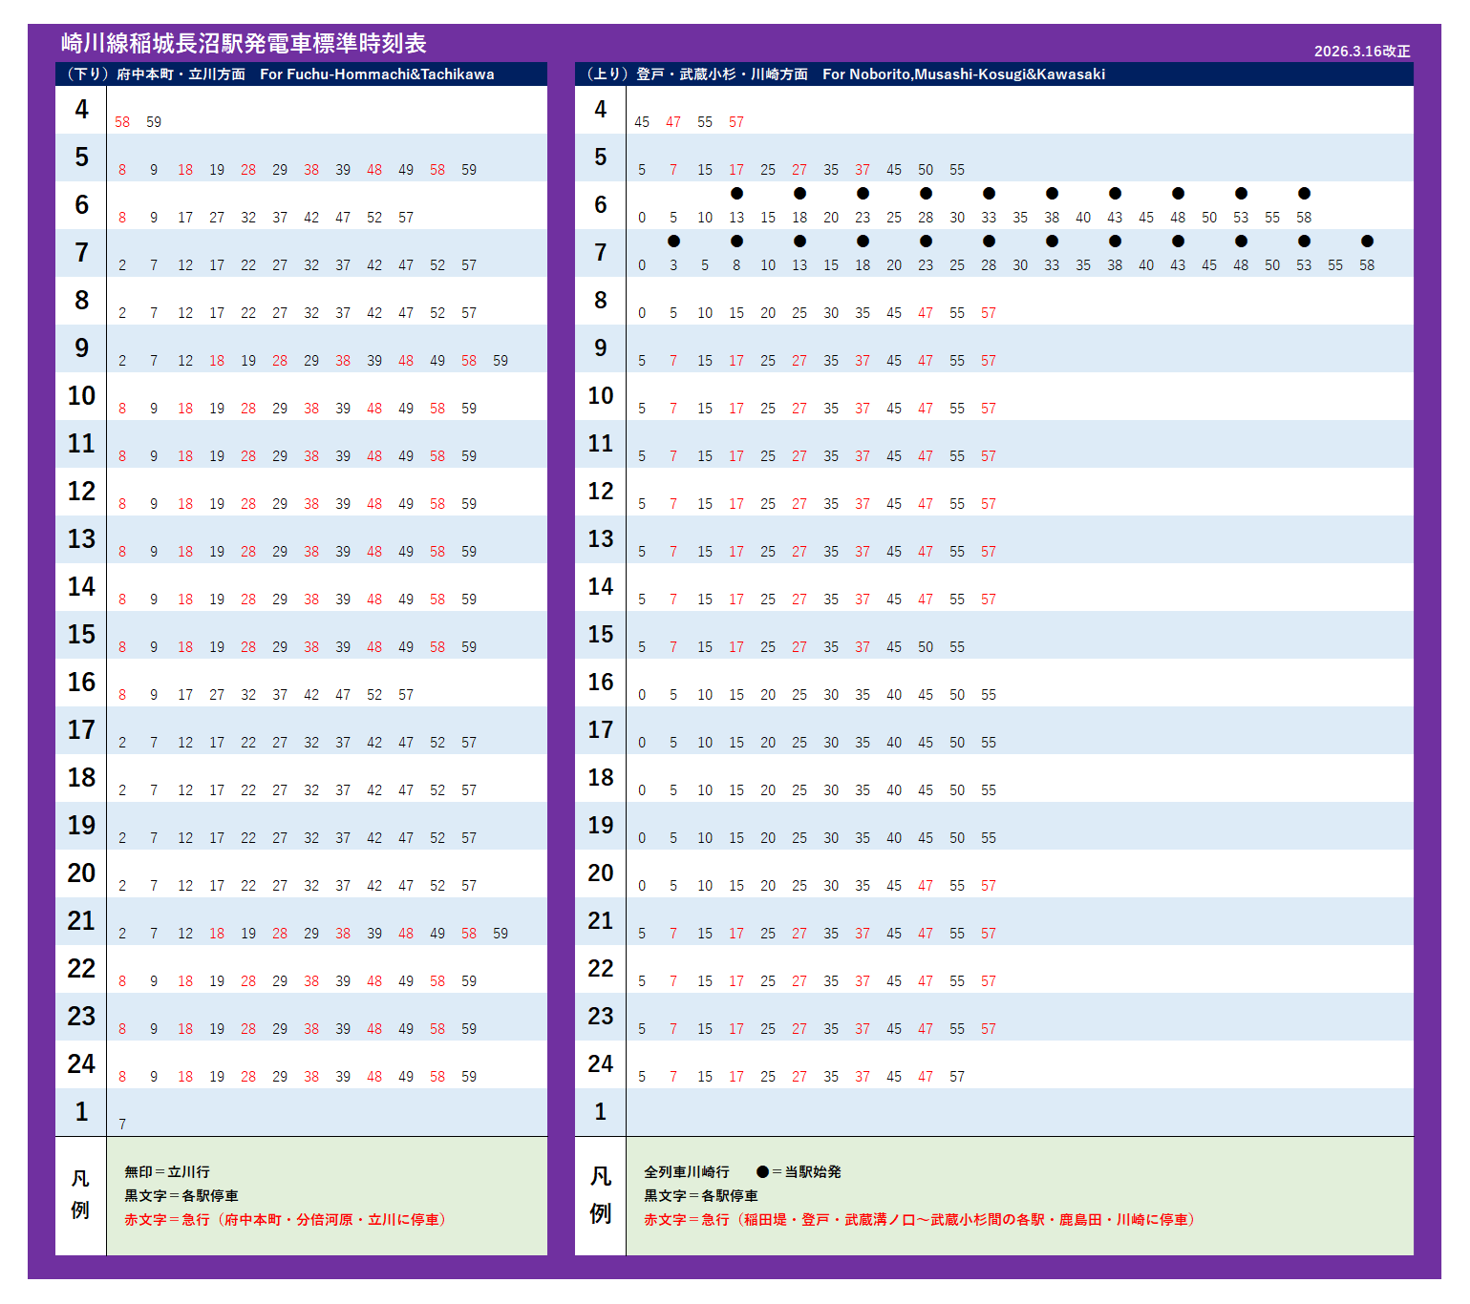Click the 崎川線稲城長沼駅発電車標準時刻表 title
The image size is (1470, 1304).
point(244,43)
